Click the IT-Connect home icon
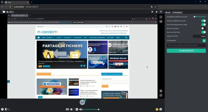 (38, 38)
